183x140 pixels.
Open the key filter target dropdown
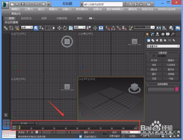[x=131, y=132]
